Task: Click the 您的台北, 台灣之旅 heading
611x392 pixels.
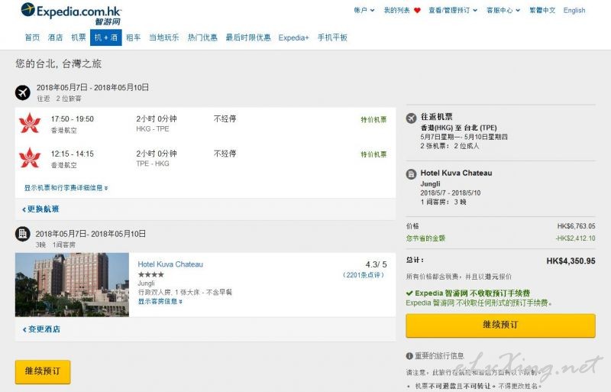Action: (x=59, y=63)
